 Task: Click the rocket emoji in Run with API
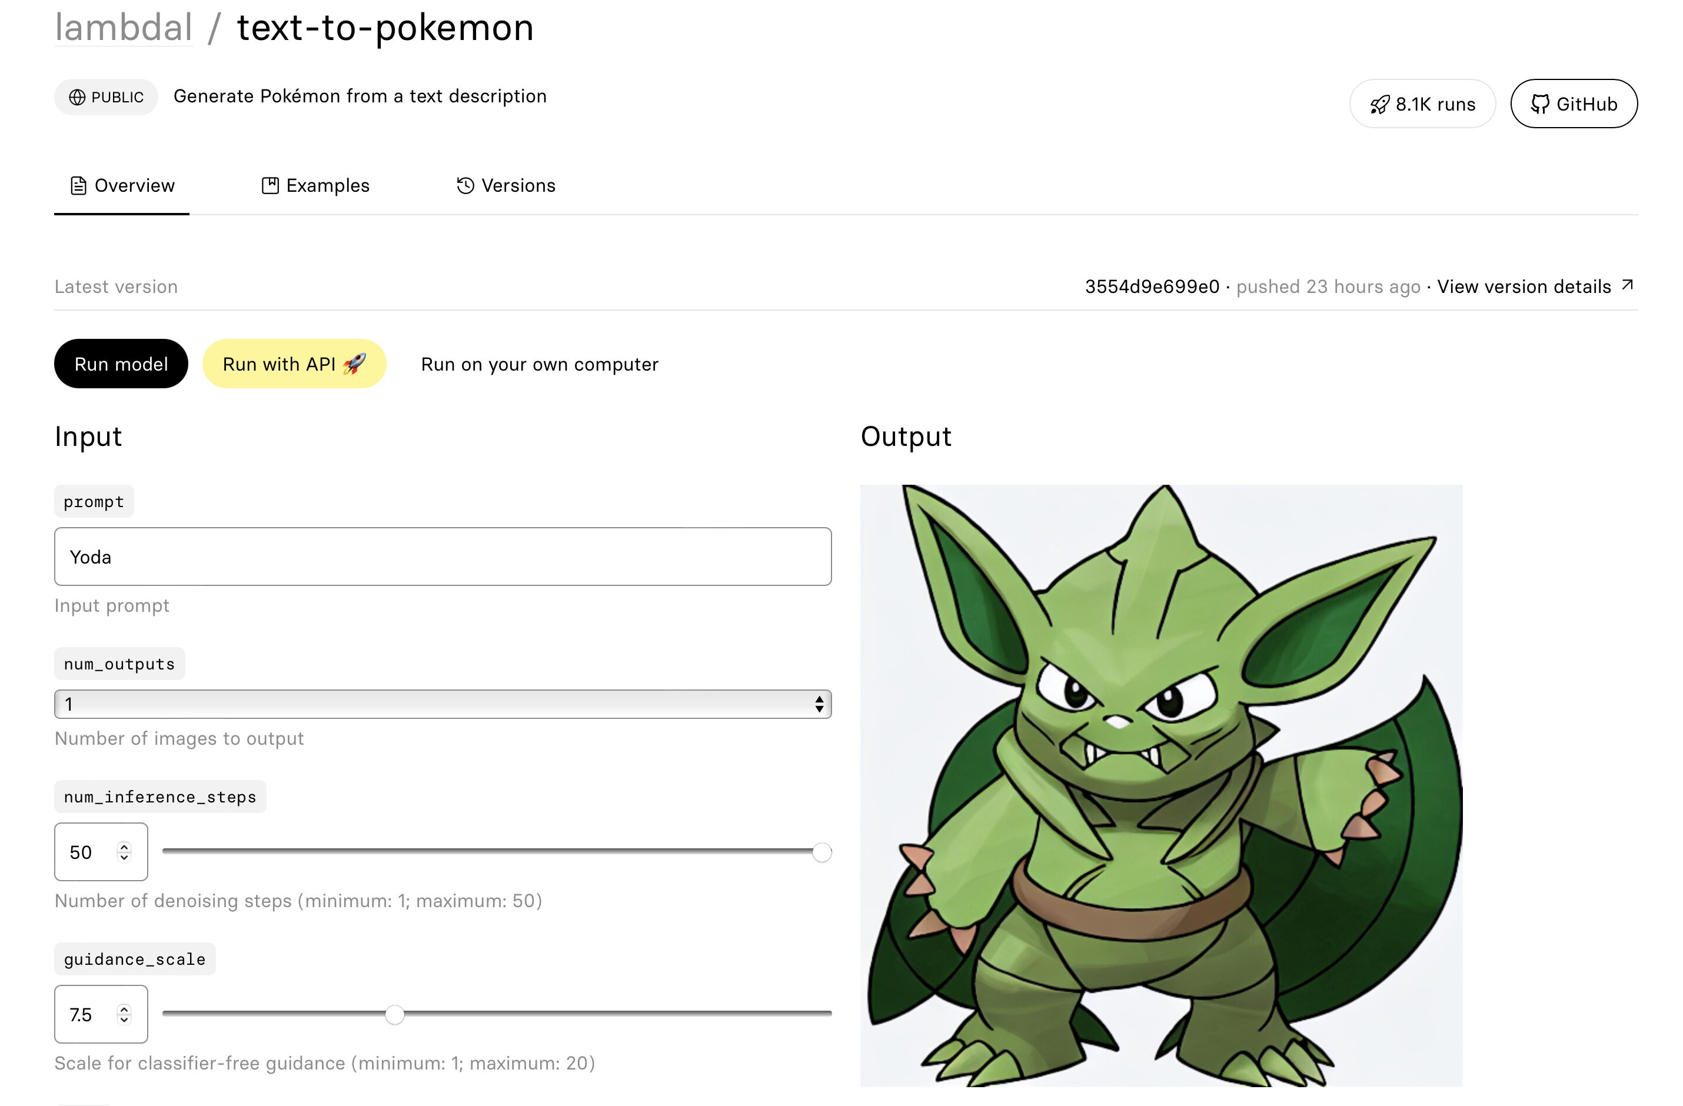pyautogui.click(x=355, y=364)
